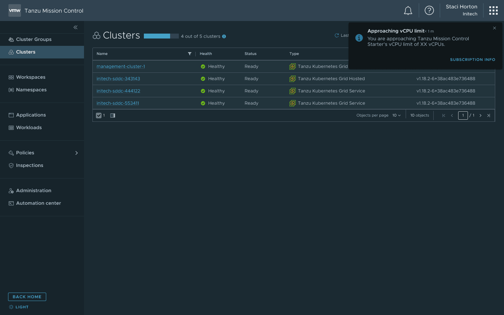This screenshot has height=315, width=504.
Task: Open the help question mark icon
Action: (x=429, y=10)
